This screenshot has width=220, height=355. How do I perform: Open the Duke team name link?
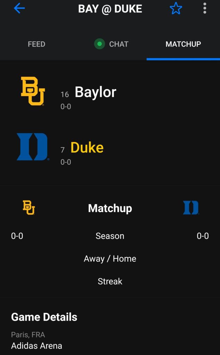(x=87, y=148)
